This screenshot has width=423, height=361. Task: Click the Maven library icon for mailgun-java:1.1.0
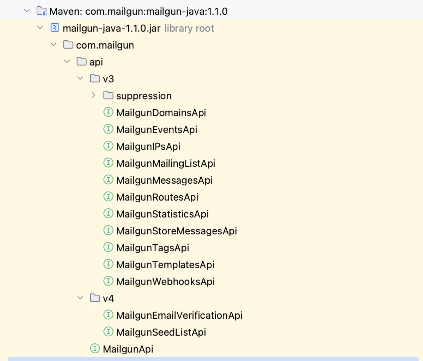coord(42,11)
